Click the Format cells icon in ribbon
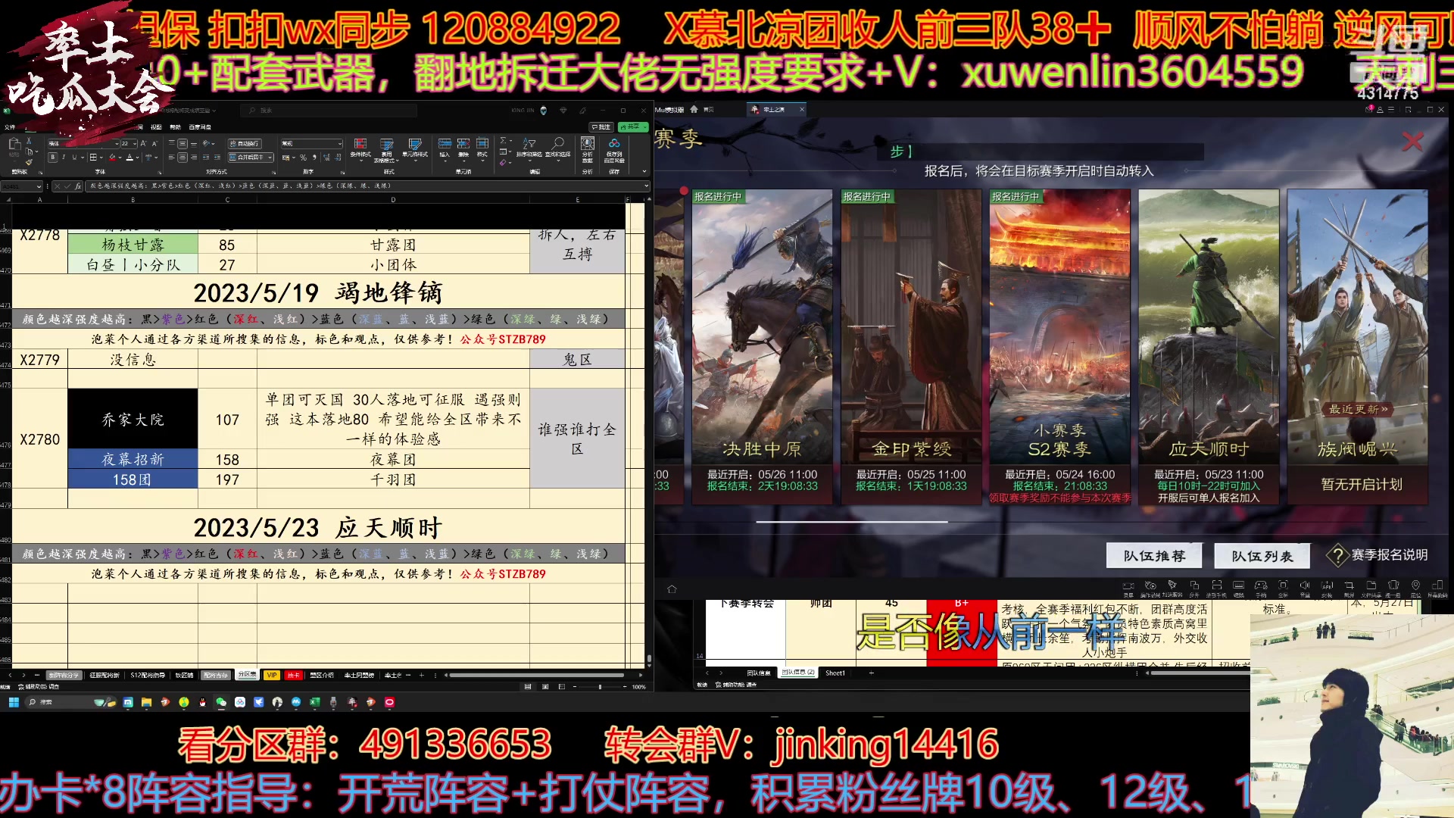1454x818 pixels. pos(482,148)
